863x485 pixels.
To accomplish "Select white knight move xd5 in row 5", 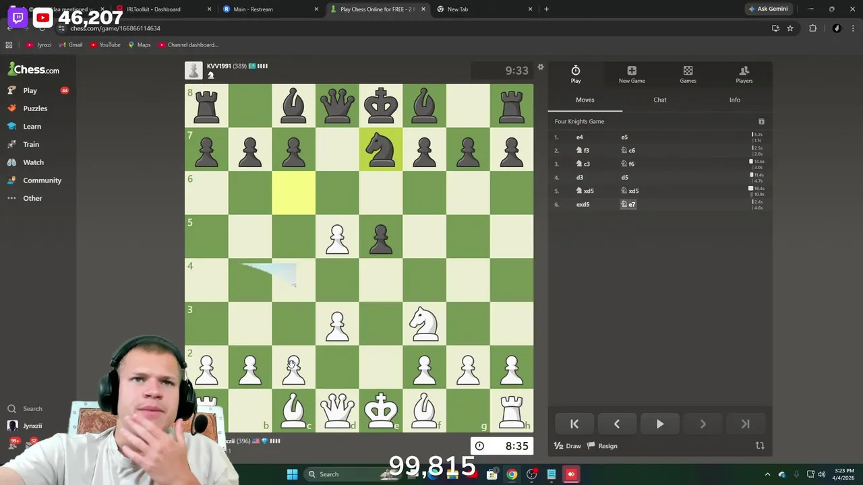I will coord(585,191).
